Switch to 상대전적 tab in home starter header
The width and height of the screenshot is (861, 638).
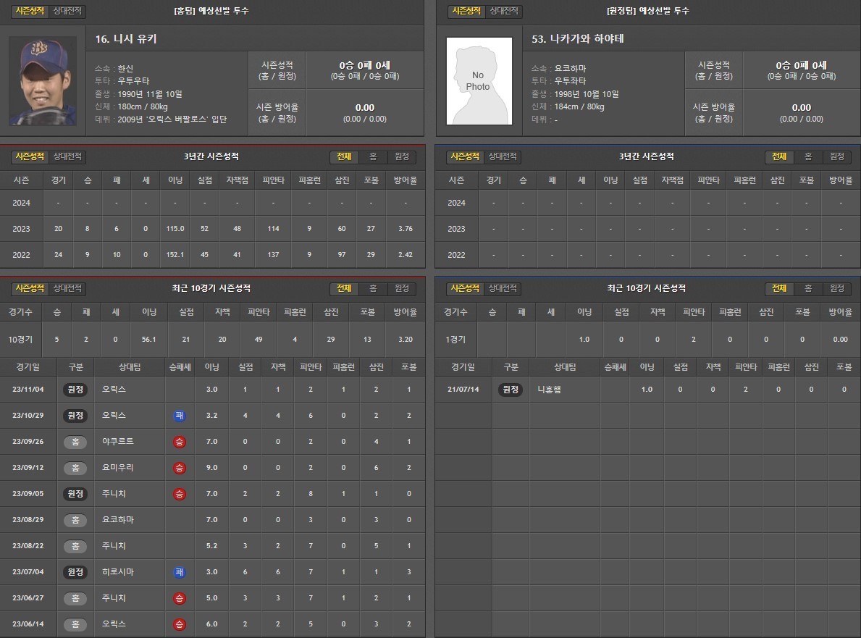pyautogui.click(x=67, y=10)
